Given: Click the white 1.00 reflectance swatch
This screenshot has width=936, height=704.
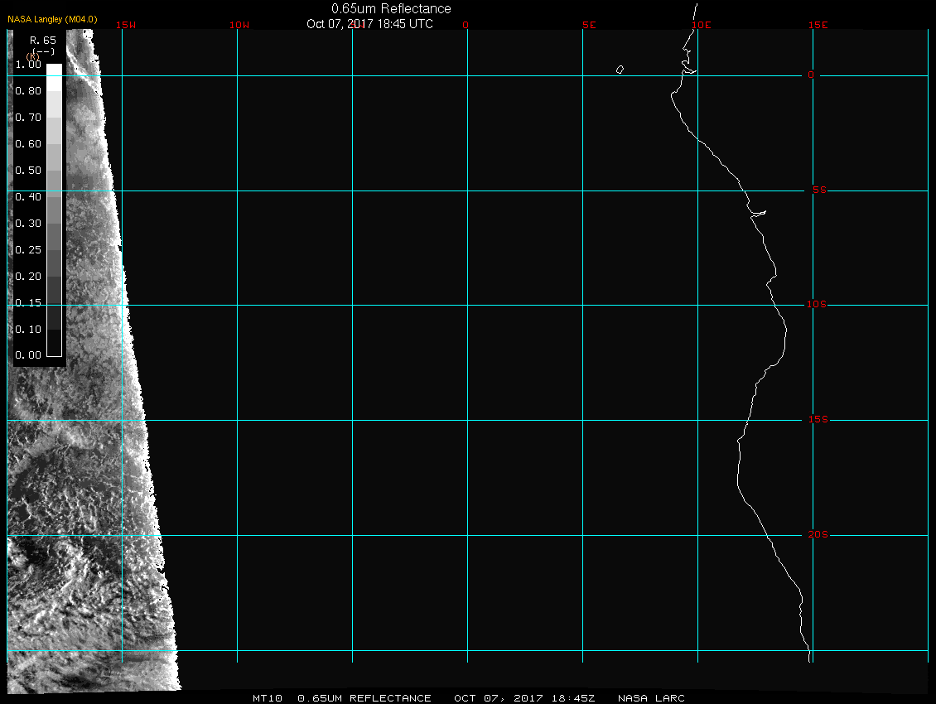Looking at the screenshot, I should point(54,70).
